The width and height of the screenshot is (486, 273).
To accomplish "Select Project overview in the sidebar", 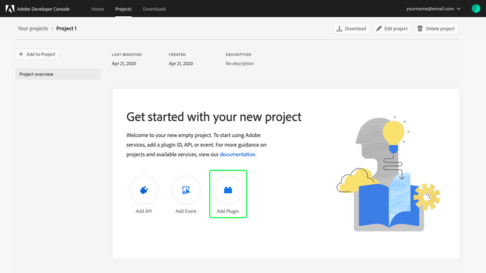I will (58, 74).
